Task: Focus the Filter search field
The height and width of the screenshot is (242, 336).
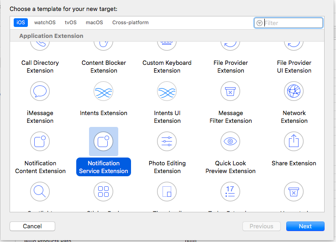Action: [x=289, y=23]
